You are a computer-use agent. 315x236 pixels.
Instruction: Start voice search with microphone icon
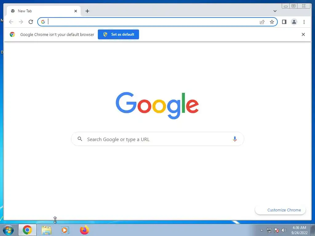coord(235,139)
